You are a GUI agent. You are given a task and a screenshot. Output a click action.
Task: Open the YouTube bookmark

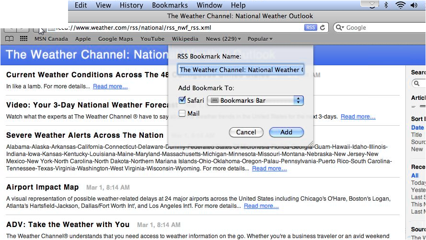coord(152,39)
